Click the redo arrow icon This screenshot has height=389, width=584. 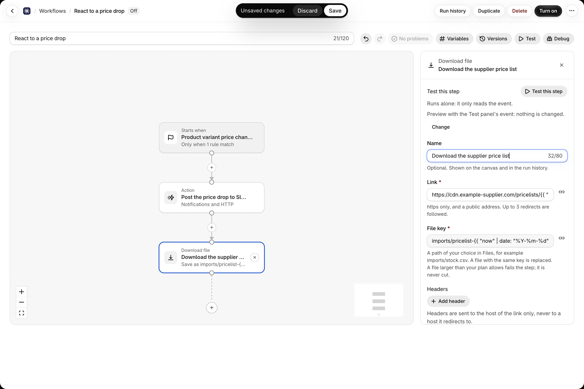380,39
